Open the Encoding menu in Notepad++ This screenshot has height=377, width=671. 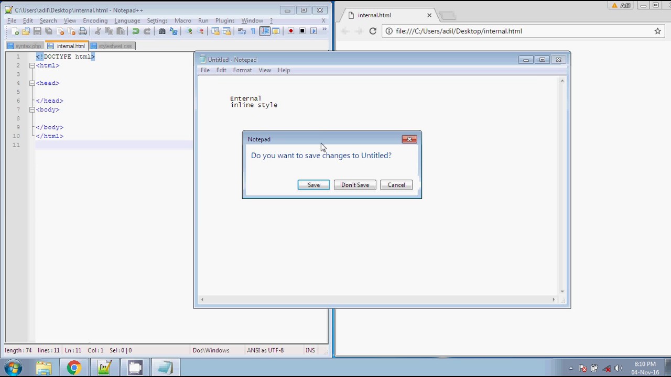tap(95, 20)
